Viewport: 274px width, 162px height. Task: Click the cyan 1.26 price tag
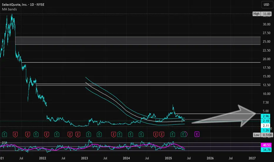tap(265, 130)
